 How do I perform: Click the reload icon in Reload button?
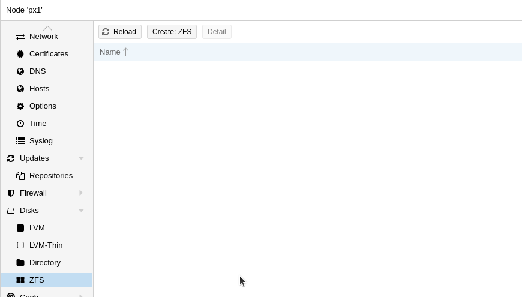[106, 32]
